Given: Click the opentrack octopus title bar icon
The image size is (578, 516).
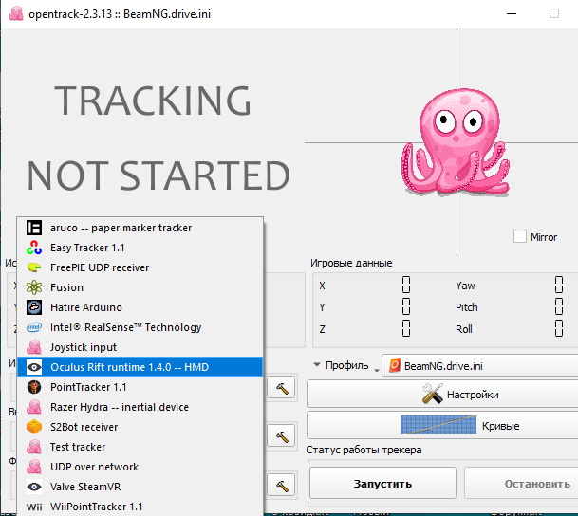Looking at the screenshot, I should [15, 13].
